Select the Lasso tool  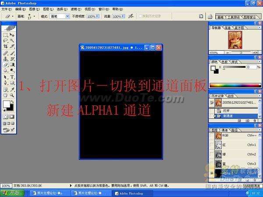point(5,40)
